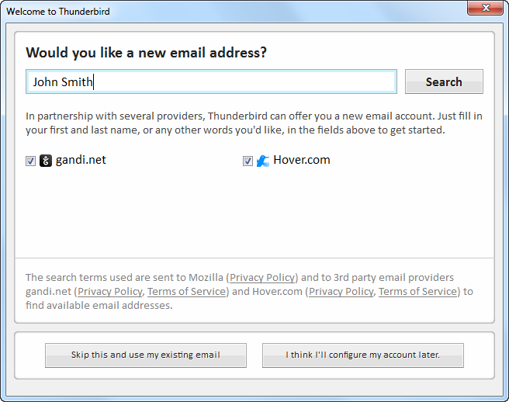Focus the name field containing John Smith

[x=211, y=81]
